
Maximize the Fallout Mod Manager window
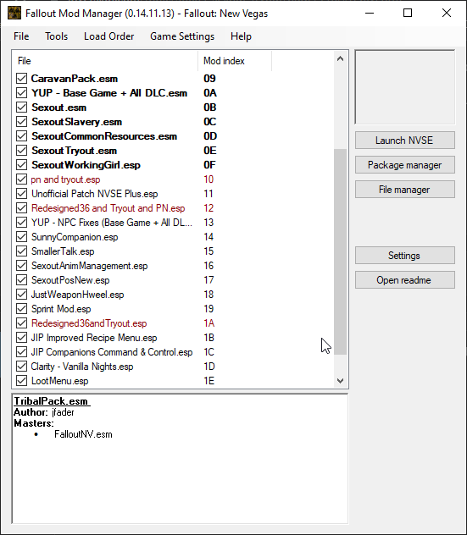tap(408, 14)
